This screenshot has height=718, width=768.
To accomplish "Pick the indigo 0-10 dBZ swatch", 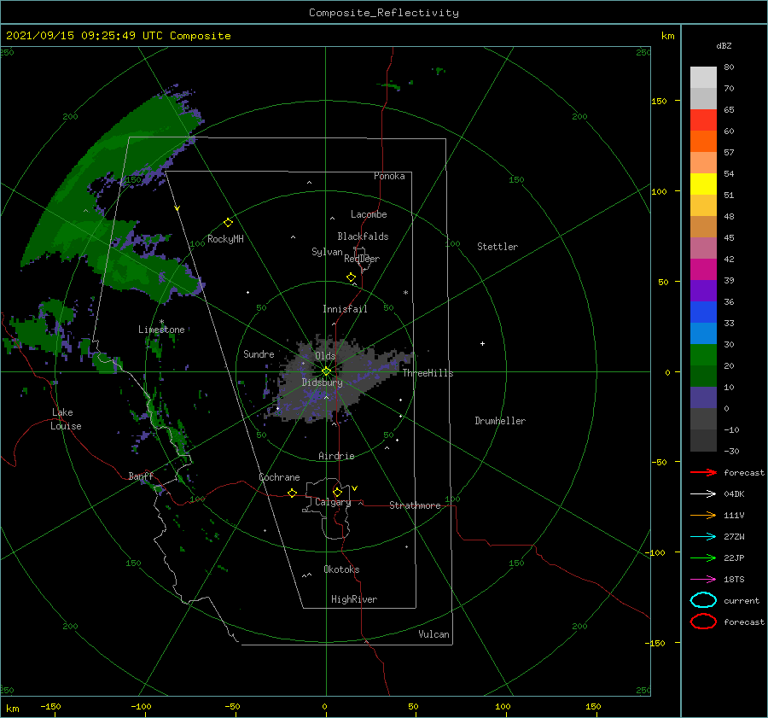I will (703, 398).
